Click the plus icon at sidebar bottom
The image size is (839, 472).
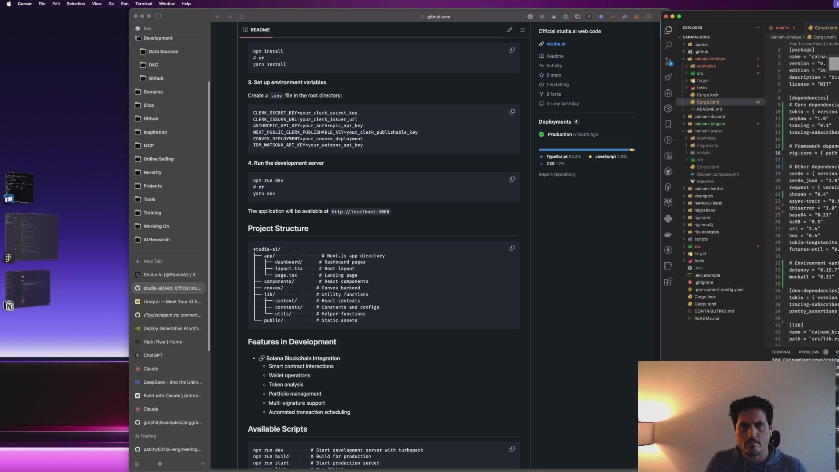click(x=203, y=464)
